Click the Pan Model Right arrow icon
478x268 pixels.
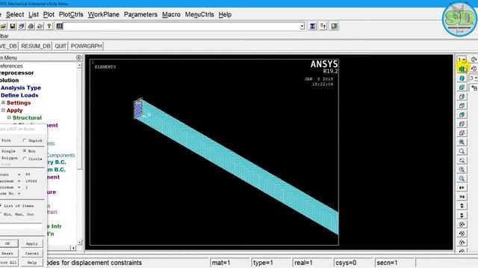point(462,197)
